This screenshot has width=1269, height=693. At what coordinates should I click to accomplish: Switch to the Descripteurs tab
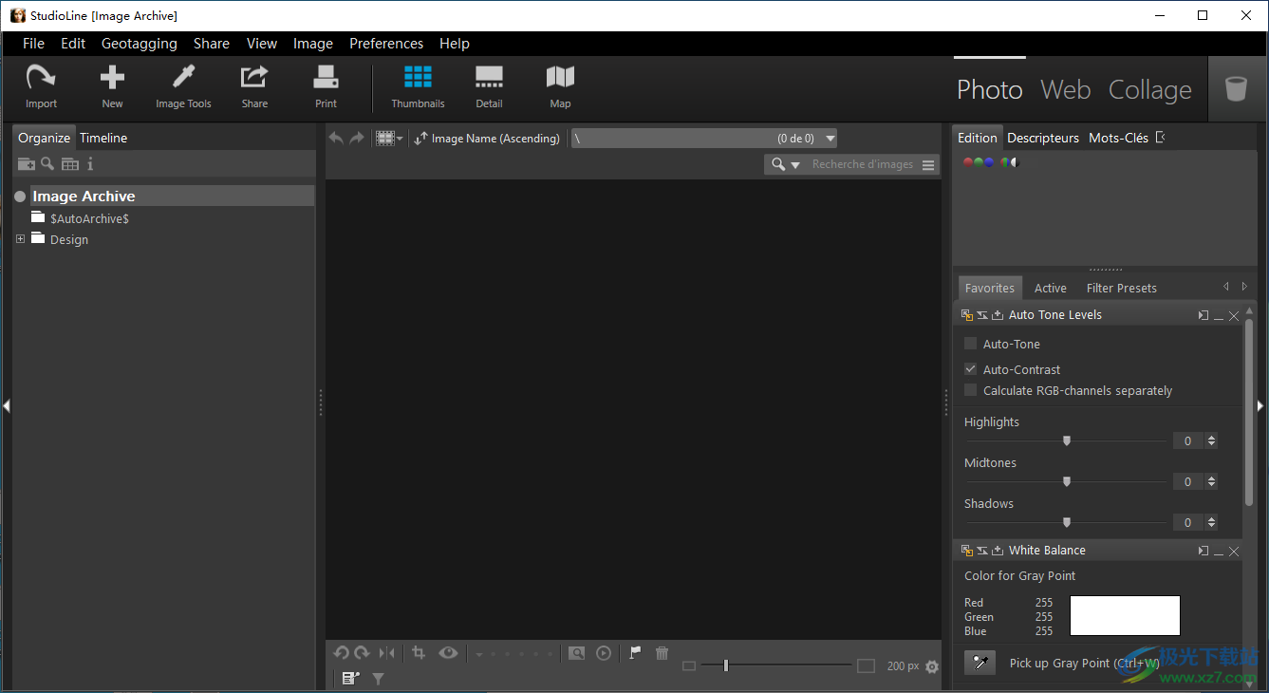coord(1043,138)
